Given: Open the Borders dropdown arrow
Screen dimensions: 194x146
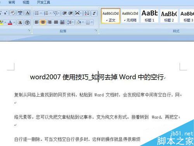Looking at the screenshot, I should (92, 23).
